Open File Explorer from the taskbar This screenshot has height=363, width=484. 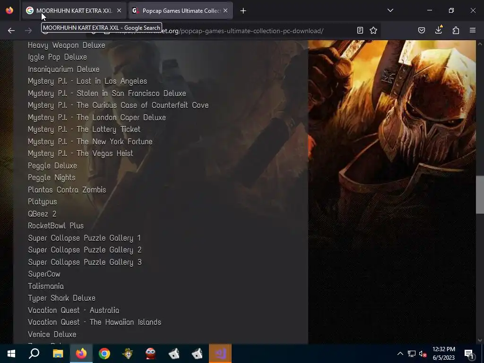click(x=58, y=354)
